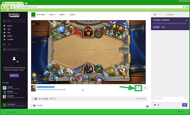Click the purple got-it button under friends
The height and width of the screenshot is (115, 190).
[14, 75]
